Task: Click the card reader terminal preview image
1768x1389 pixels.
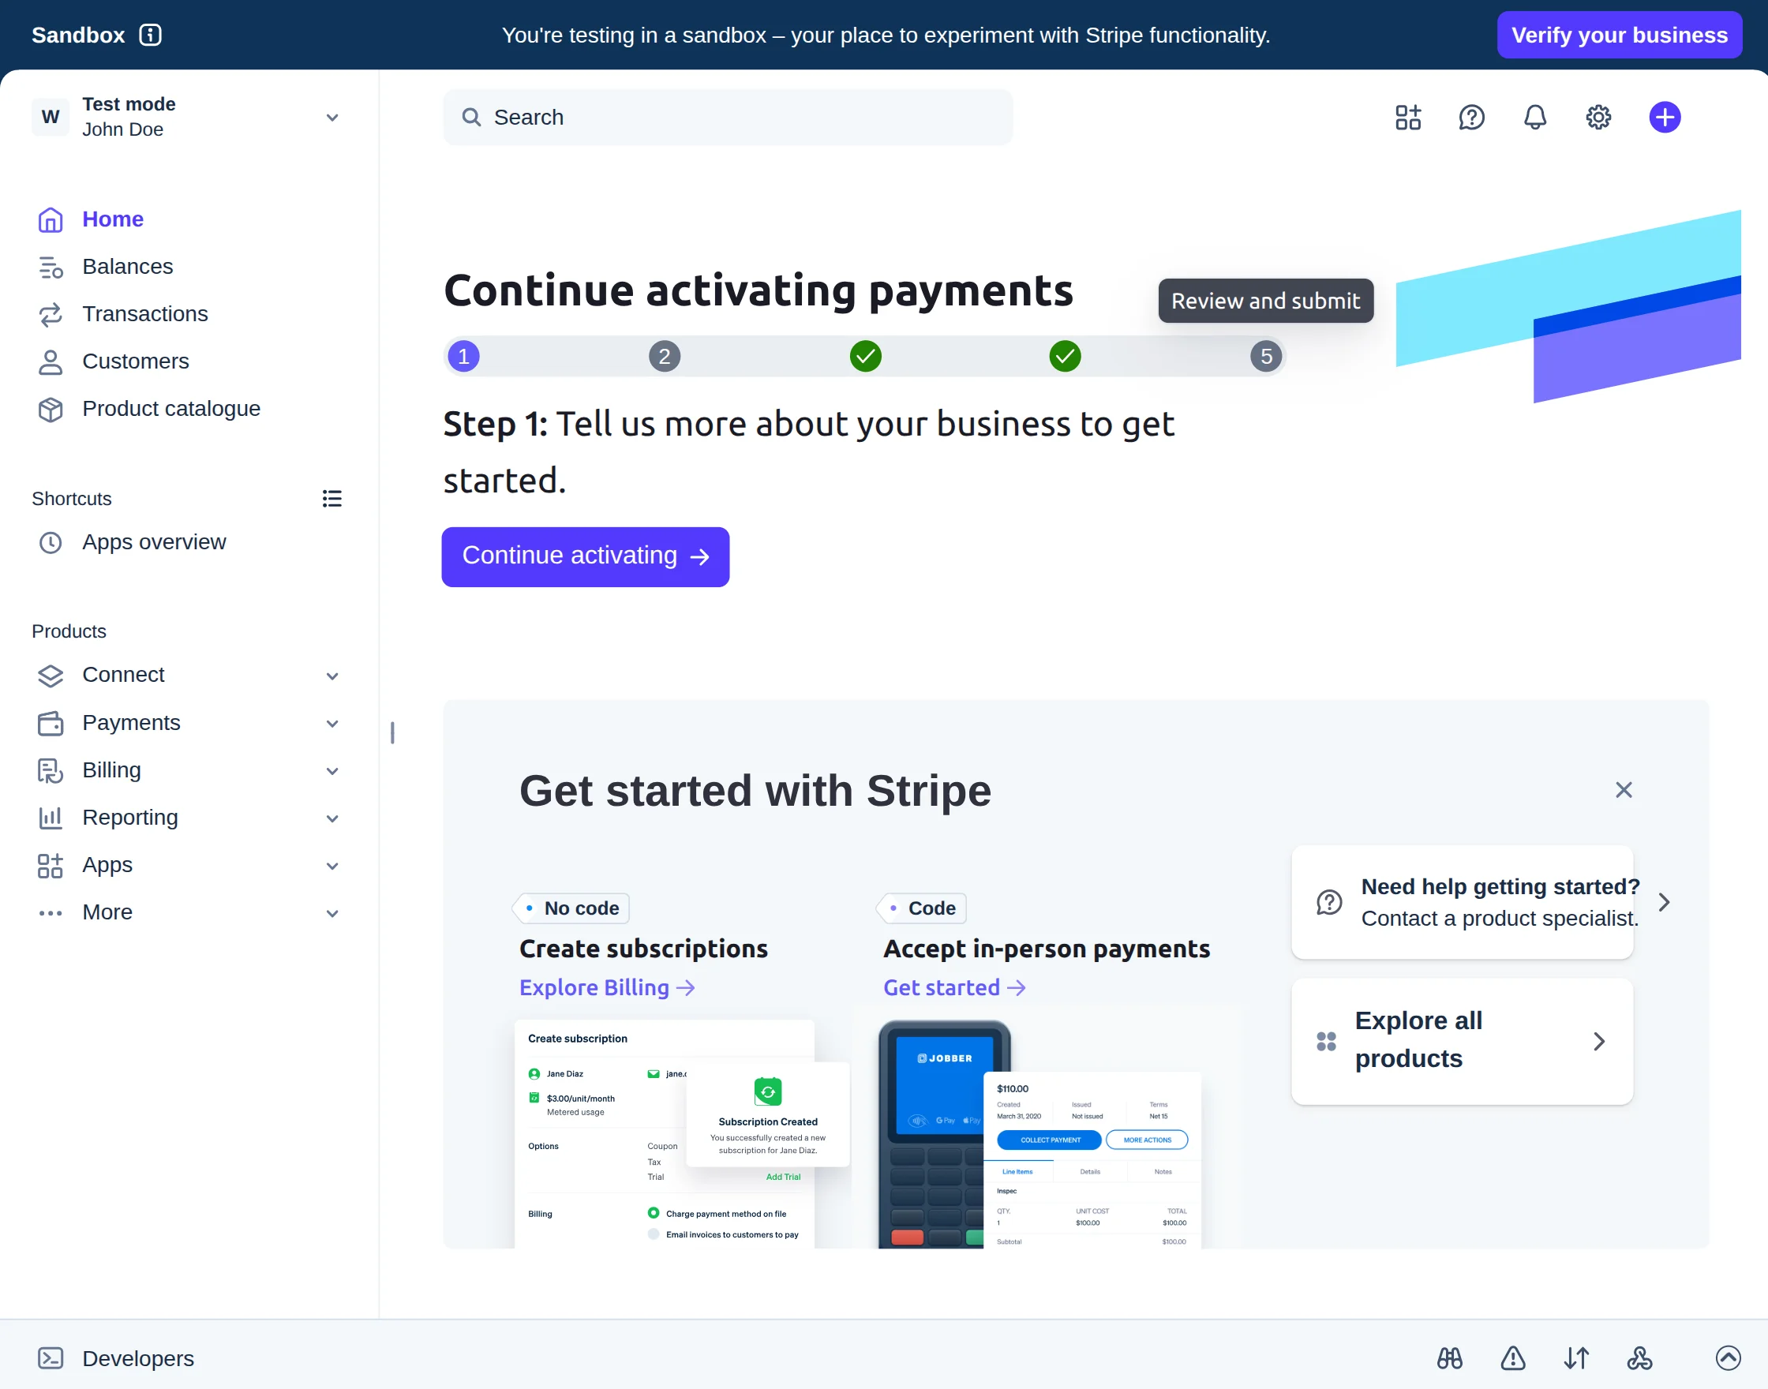Action: click(1039, 1133)
